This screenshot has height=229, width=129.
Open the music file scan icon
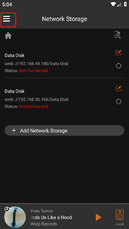[x=117, y=35]
